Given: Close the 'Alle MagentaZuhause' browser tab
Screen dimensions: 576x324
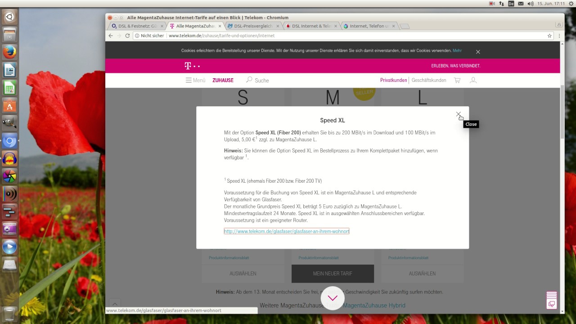Looking at the screenshot, I should pos(220,26).
